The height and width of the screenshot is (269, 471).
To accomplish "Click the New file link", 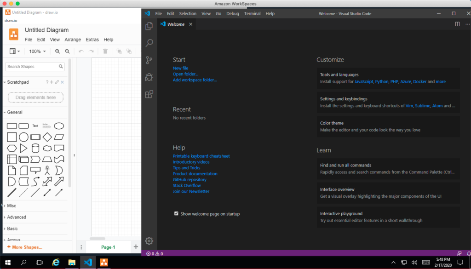I will [x=180, y=68].
